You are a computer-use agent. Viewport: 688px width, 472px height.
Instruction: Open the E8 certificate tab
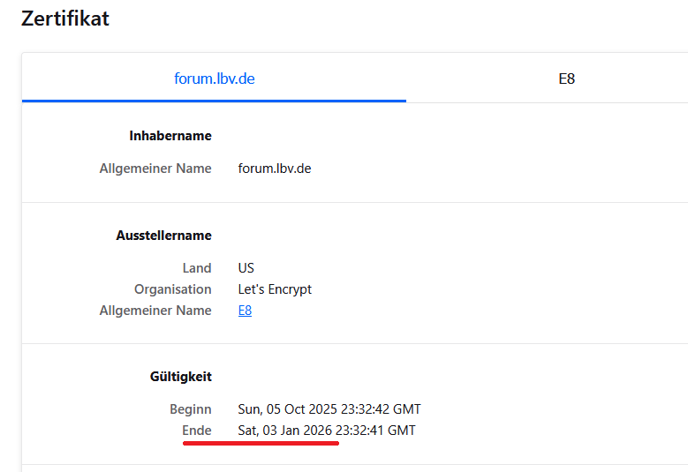[x=566, y=79]
